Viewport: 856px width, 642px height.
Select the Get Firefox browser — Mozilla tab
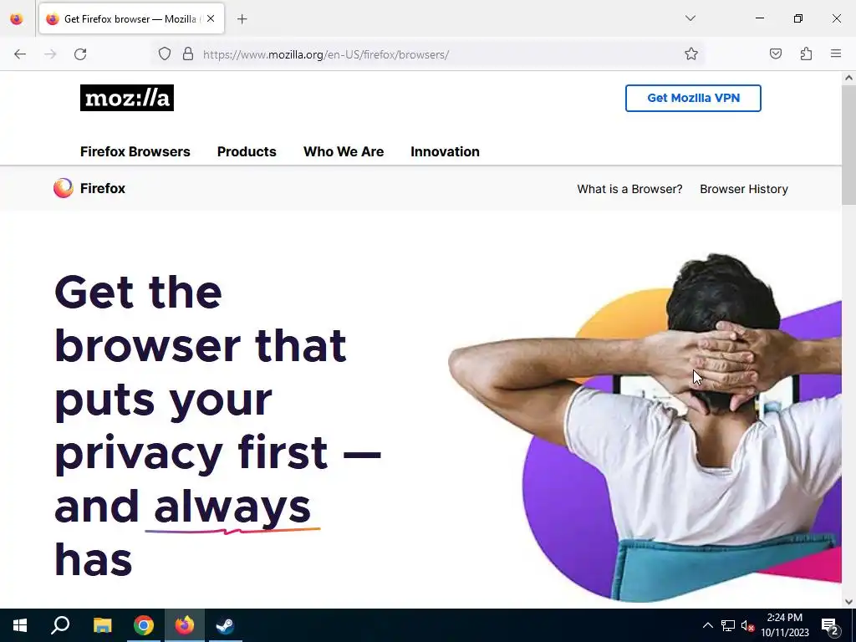point(131,19)
